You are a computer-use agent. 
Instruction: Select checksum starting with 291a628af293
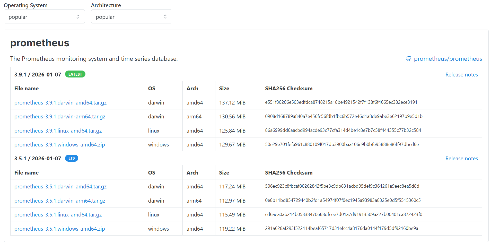click(x=342, y=228)
